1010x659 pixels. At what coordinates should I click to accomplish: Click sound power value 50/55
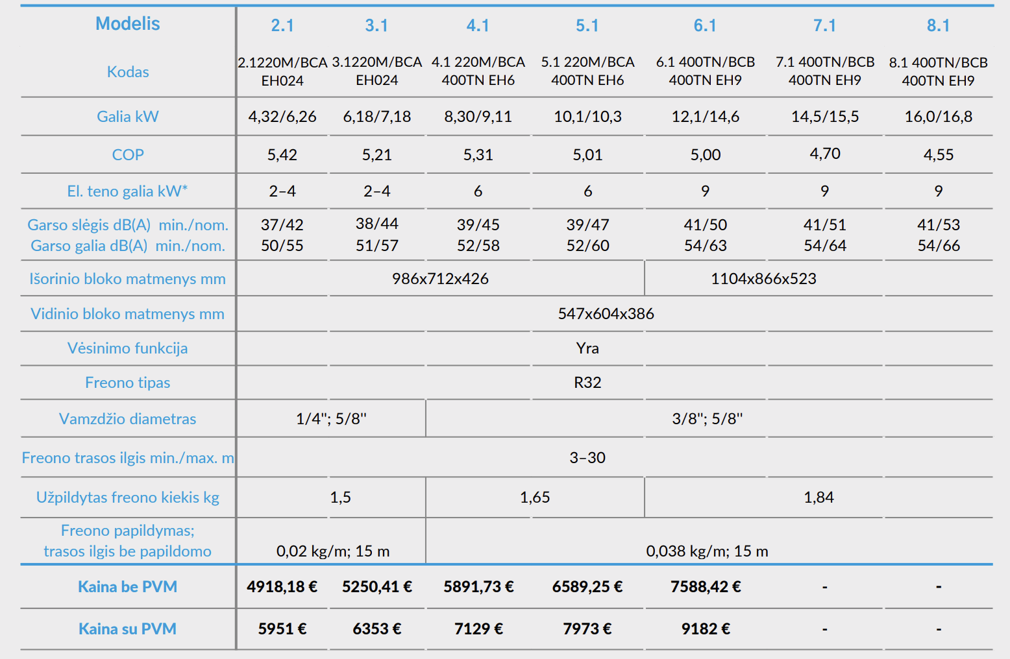282,246
